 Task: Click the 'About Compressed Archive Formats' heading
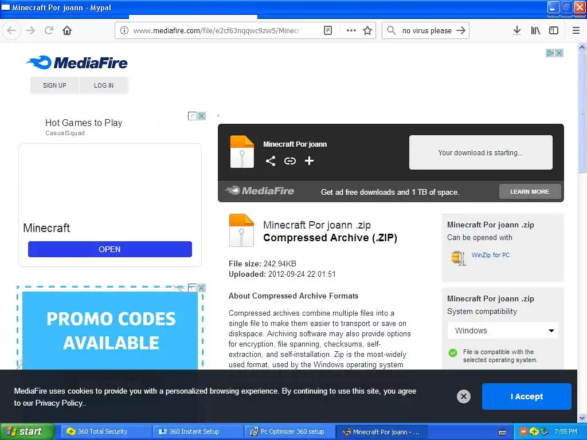coord(293,296)
